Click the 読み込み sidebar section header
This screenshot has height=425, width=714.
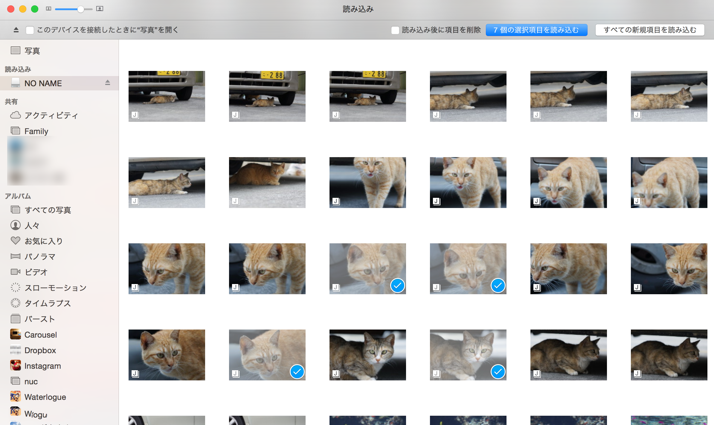click(18, 69)
